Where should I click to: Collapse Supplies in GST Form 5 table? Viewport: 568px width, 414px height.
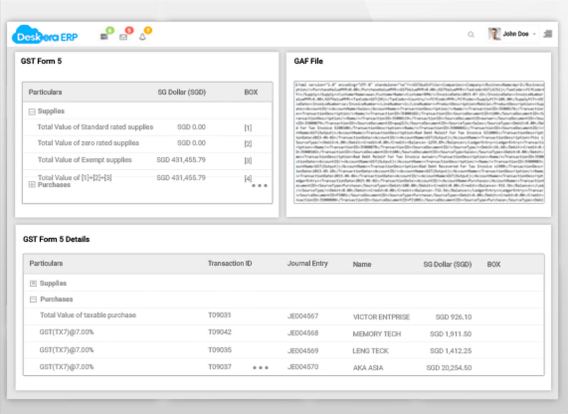tap(32, 111)
